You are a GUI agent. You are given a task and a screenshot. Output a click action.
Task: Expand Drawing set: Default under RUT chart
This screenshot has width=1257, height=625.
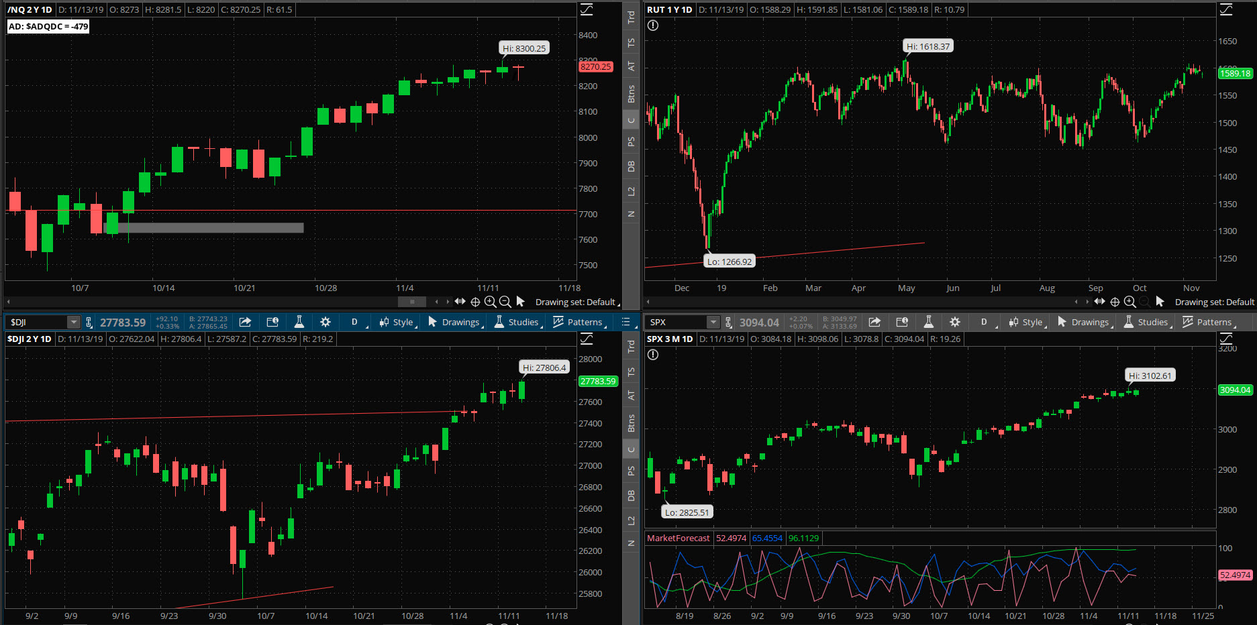pyautogui.click(x=1215, y=302)
